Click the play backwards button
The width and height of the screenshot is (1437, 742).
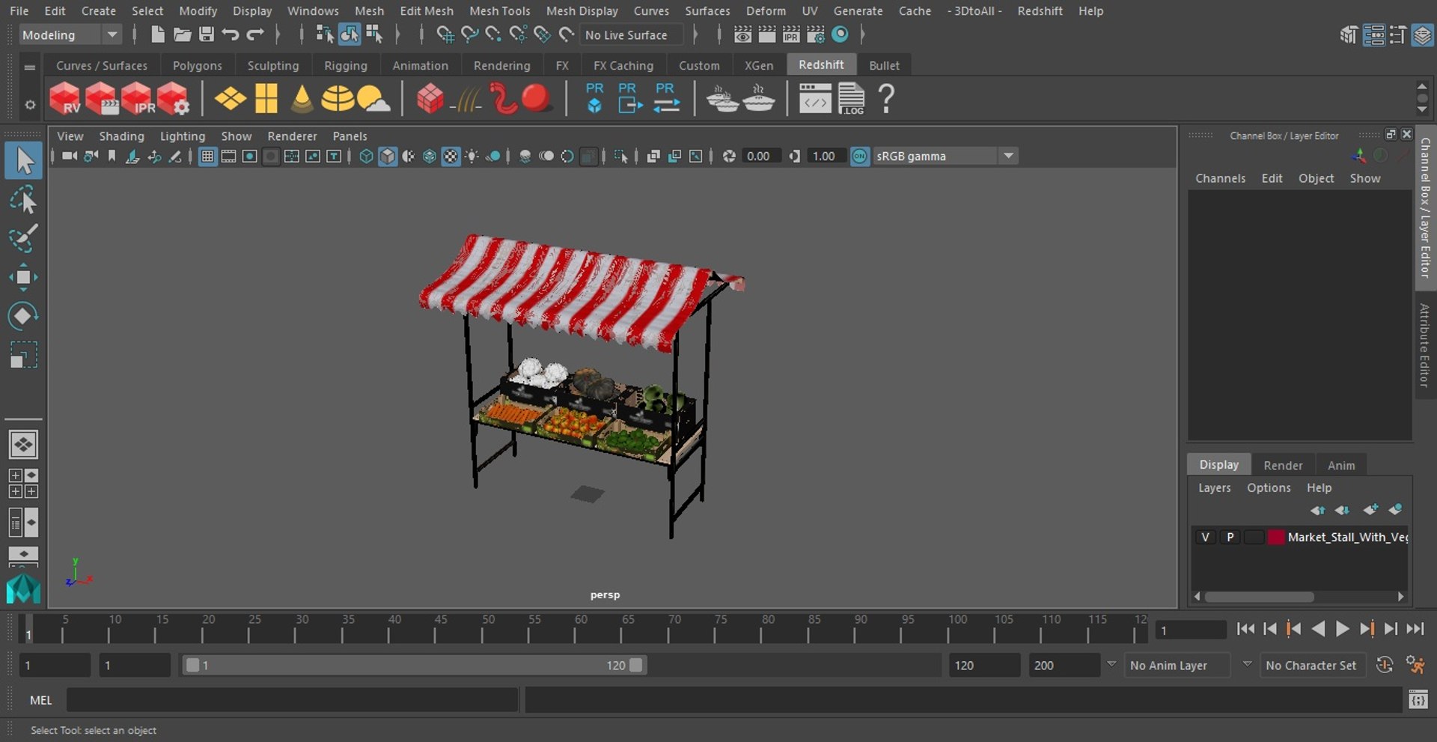tap(1318, 629)
